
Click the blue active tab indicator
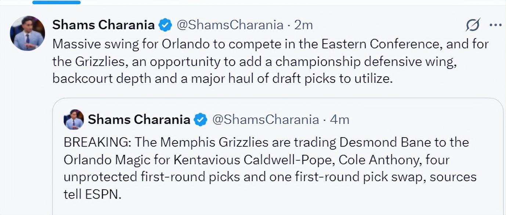pyautogui.click(x=56, y=2)
